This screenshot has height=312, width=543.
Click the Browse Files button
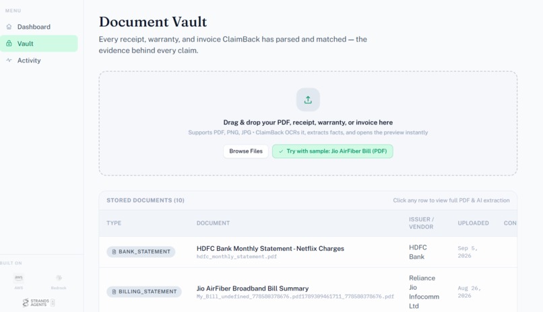pos(246,151)
